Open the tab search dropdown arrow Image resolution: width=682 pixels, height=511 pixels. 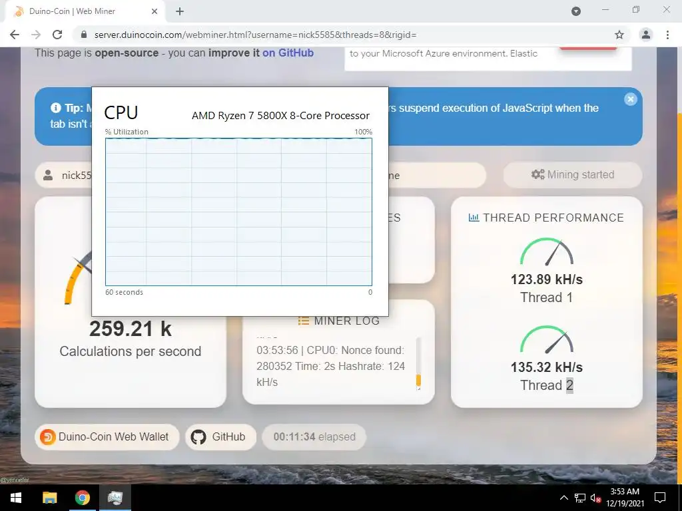pyautogui.click(x=576, y=11)
